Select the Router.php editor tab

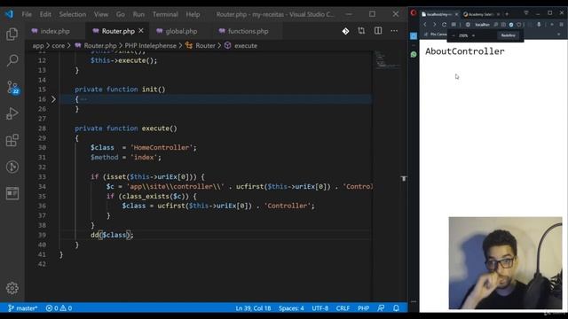(118, 31)
